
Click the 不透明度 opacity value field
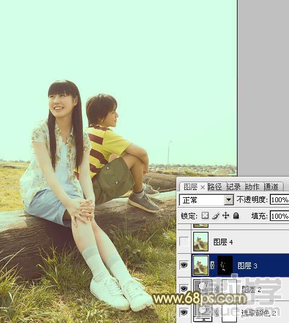click(x=279, y=200)
